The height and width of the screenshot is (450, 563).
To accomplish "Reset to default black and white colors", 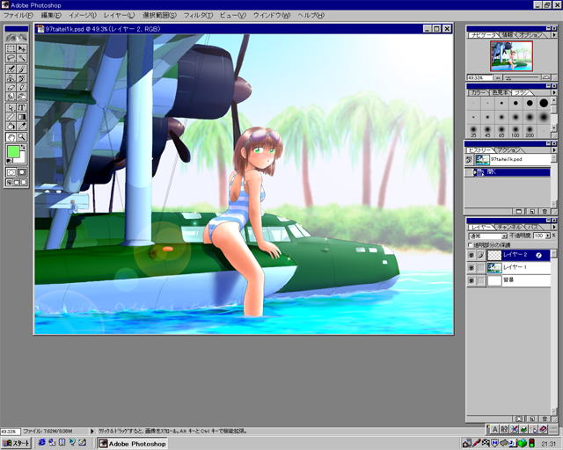I will point(9,162).
